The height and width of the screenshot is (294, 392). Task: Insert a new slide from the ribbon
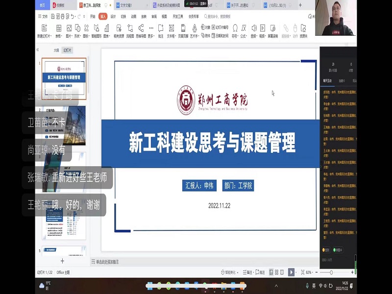pyautogui.click(x=44, y=31)
